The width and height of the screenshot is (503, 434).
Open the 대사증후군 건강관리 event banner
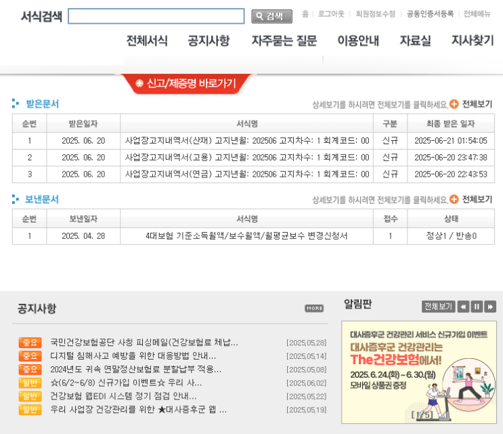coord(419,372)
